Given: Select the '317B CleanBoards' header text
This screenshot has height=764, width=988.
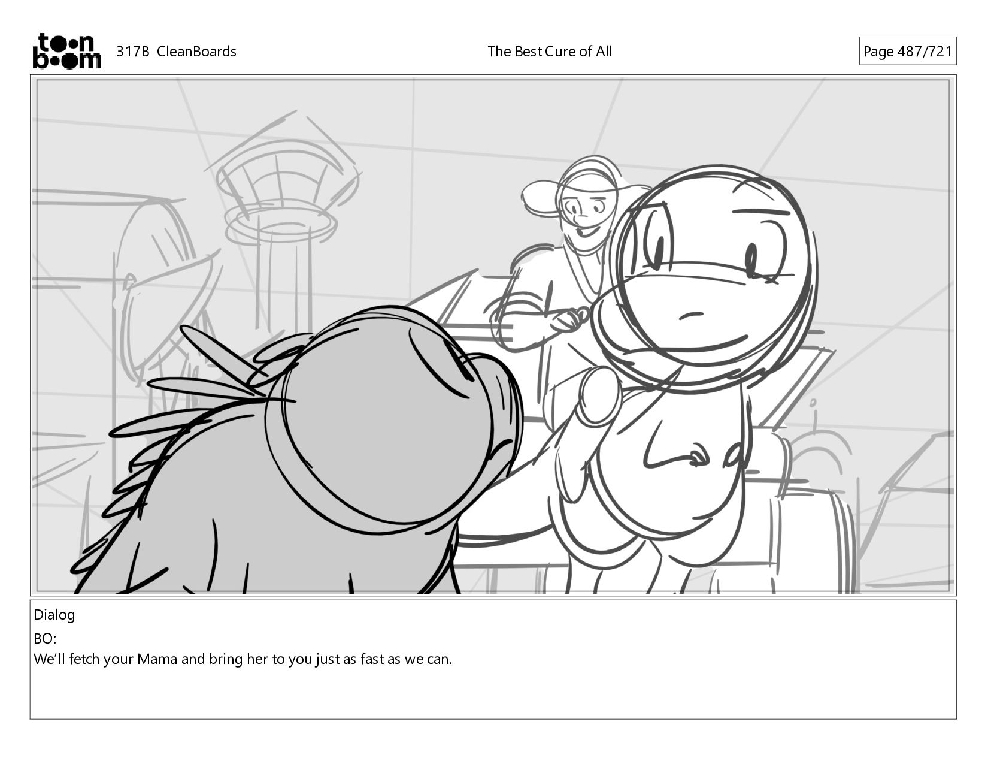Looking at the screenshot, I should click(x=176, y=52).
